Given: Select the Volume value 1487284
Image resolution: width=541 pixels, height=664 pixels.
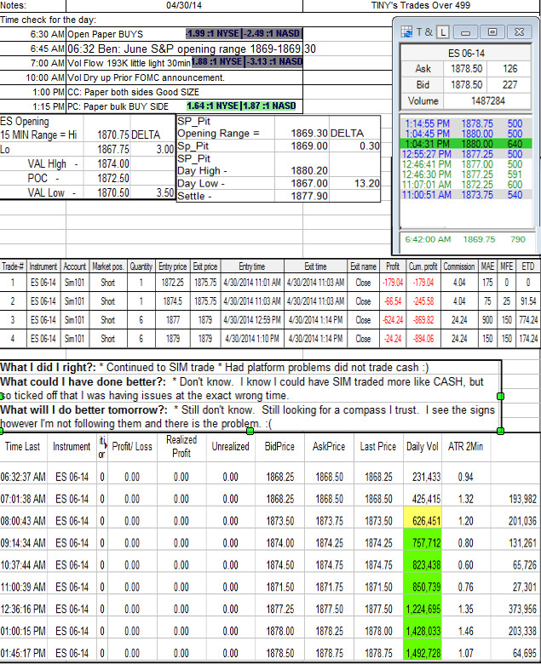Looking at the screenshot, I should (x=487, y=100).
